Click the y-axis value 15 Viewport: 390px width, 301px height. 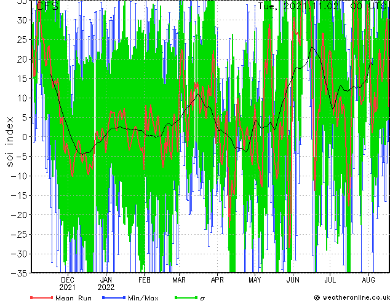[22, 79]
